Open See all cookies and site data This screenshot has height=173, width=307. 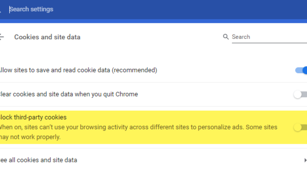38,160
